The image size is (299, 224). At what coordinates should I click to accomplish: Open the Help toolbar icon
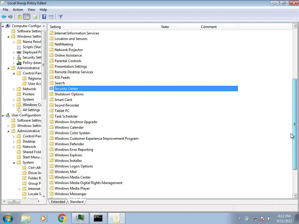44,17
